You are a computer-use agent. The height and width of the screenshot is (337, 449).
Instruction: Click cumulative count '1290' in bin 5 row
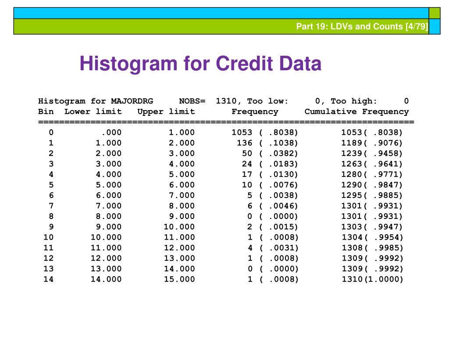coord(352,185)
